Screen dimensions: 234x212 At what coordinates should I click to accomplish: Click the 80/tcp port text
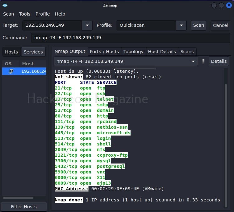[63, 116]
